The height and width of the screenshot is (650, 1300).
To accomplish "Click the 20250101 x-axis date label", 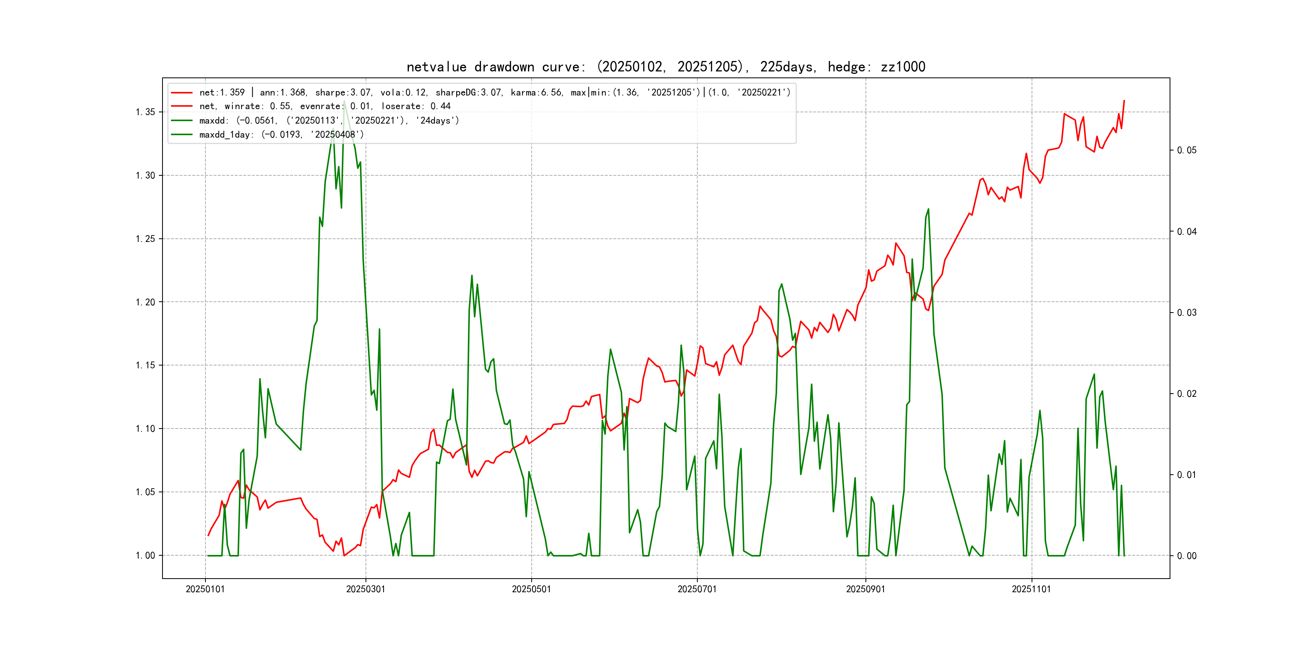I will [x=205, y=589].
